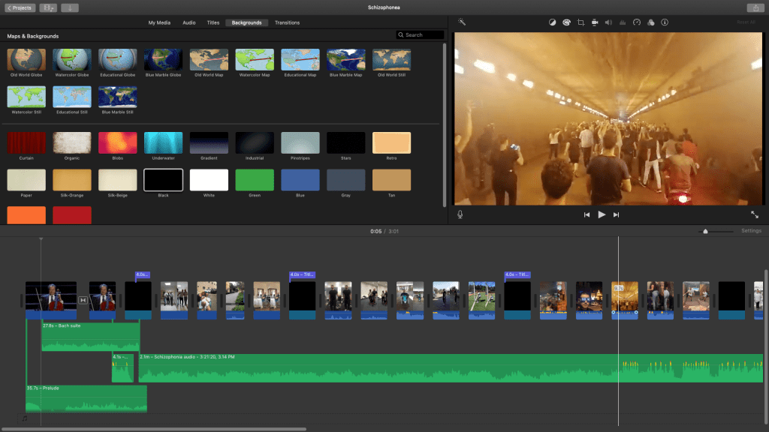
Task: Open the clip filter and audio effects
Action: click(650, 22)
